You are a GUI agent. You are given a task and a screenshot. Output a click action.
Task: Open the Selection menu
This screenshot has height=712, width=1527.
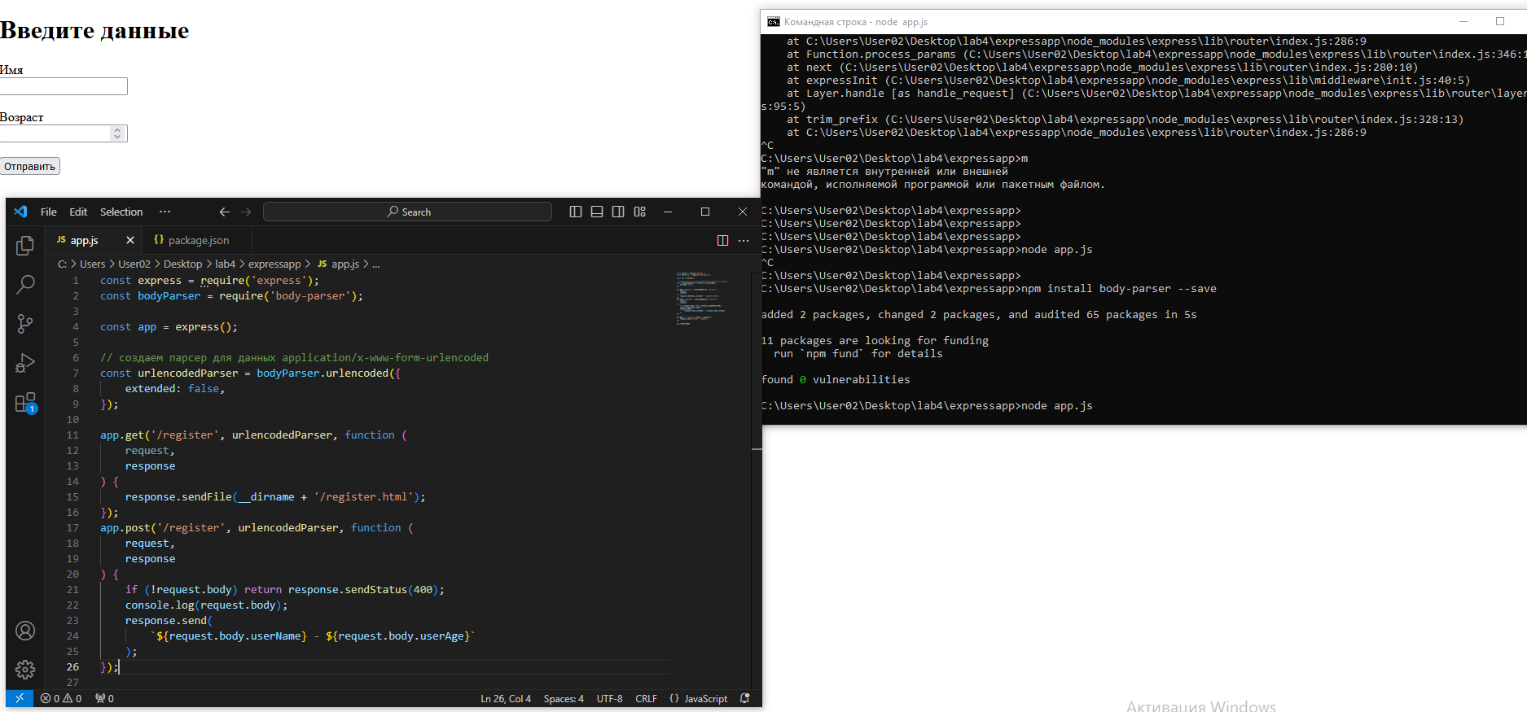[121, 212]
